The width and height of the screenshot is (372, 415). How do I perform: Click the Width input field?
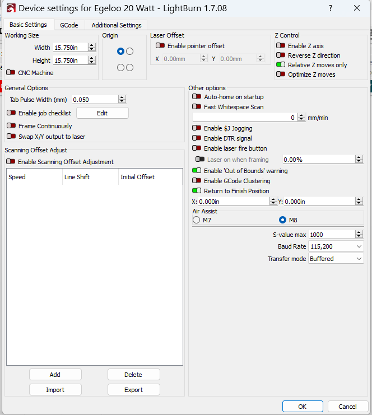pyautogui.click(x=71, y=48)
